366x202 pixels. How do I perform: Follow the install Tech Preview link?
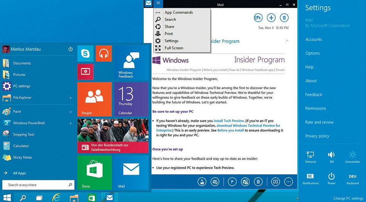(229, 121)
